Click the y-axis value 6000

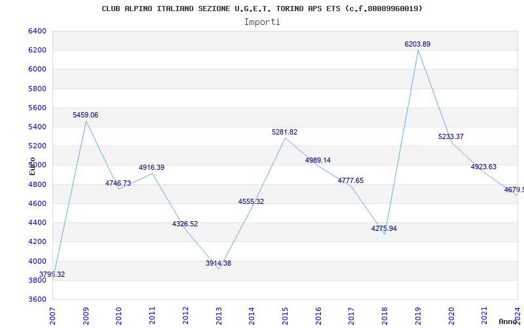pos(37,70)
